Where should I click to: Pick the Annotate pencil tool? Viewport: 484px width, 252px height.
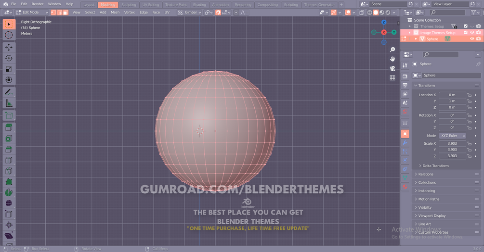pos(9,92)
